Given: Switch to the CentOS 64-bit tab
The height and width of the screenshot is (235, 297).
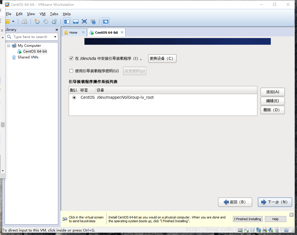Looking at the screenshot, I should point(107,33).
